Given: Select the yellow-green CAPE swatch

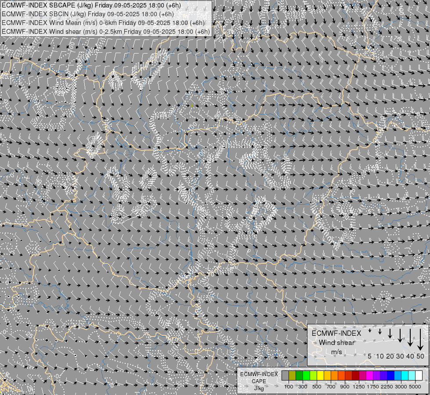Looking at the screenshot, I should click(x=314, y=376).
